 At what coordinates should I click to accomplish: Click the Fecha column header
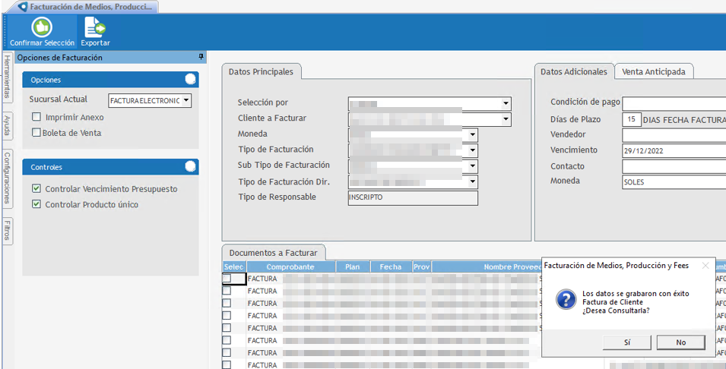[391, 266]
